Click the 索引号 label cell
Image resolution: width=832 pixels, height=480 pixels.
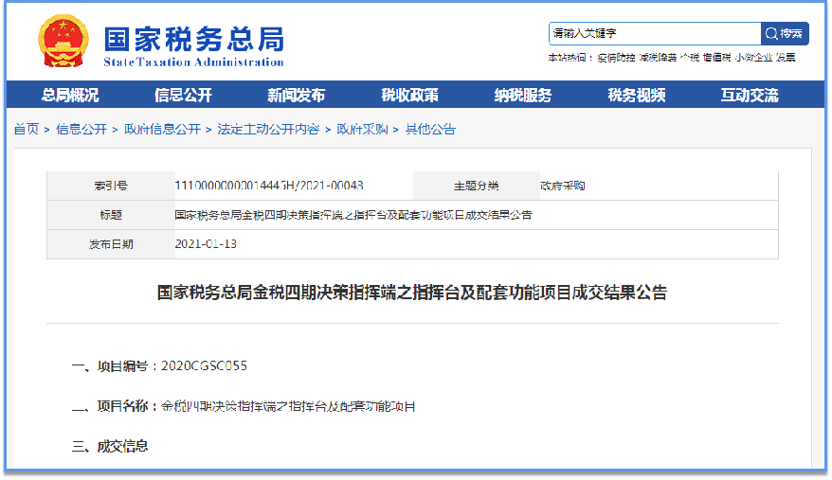(111, 186)
